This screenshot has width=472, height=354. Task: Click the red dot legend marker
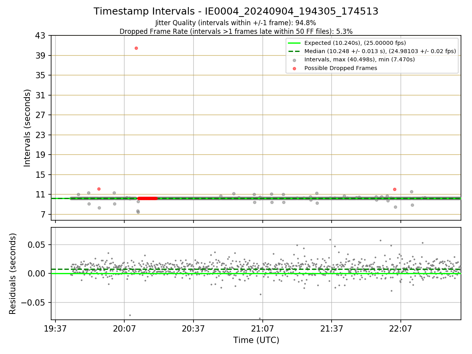click(x=294, y=68)
